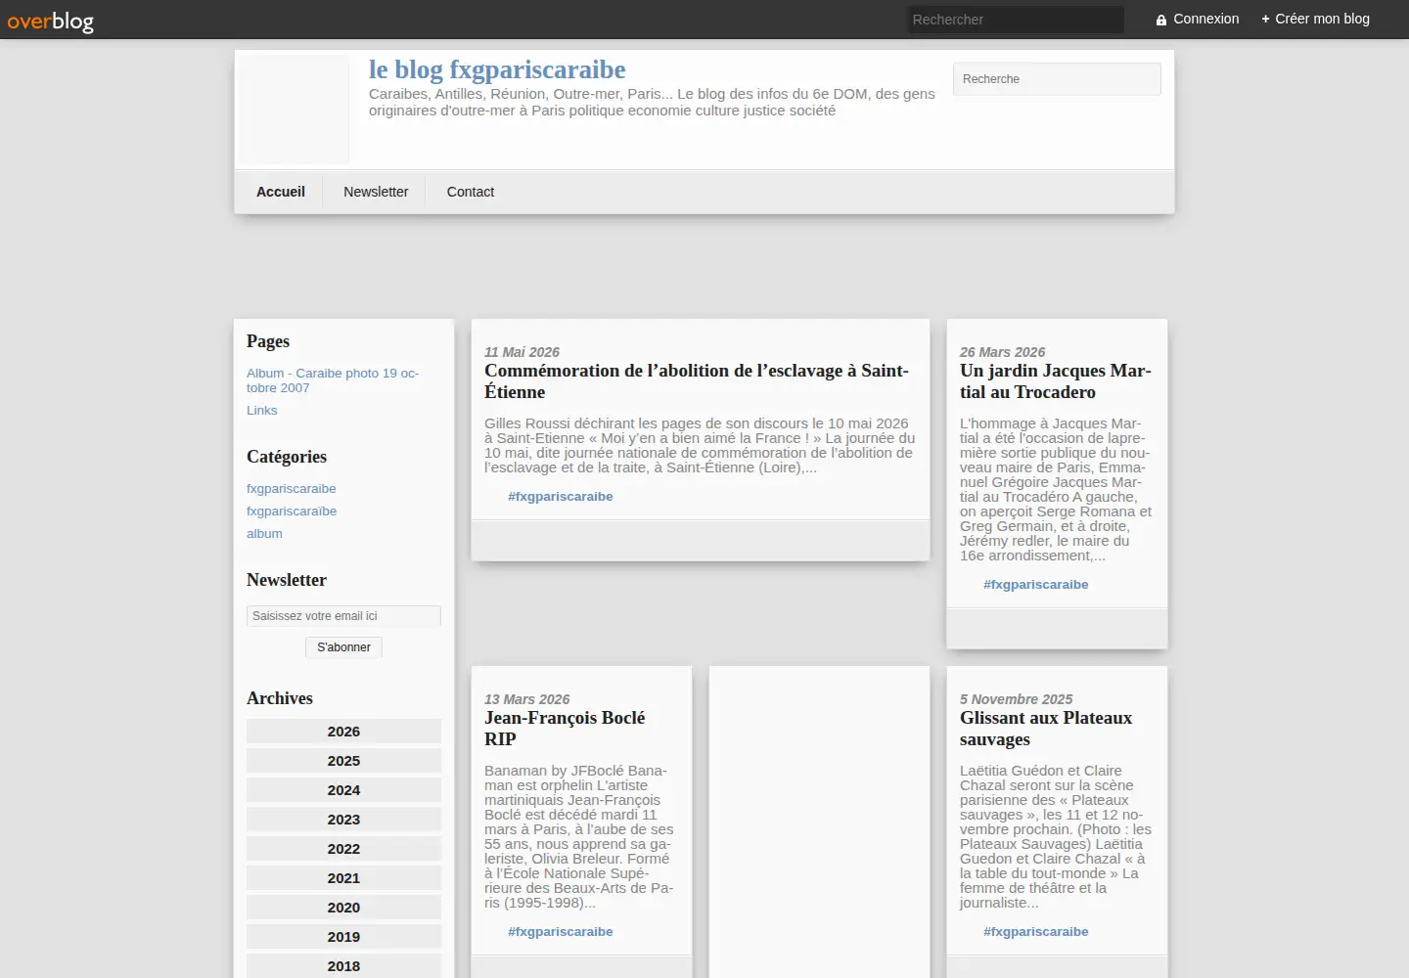Expand the 2026 archive

343,732
